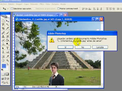Enable Mostrar controles transf. checkbox
The height and width of the screenshot is (91, 122).
pos(58,9)
